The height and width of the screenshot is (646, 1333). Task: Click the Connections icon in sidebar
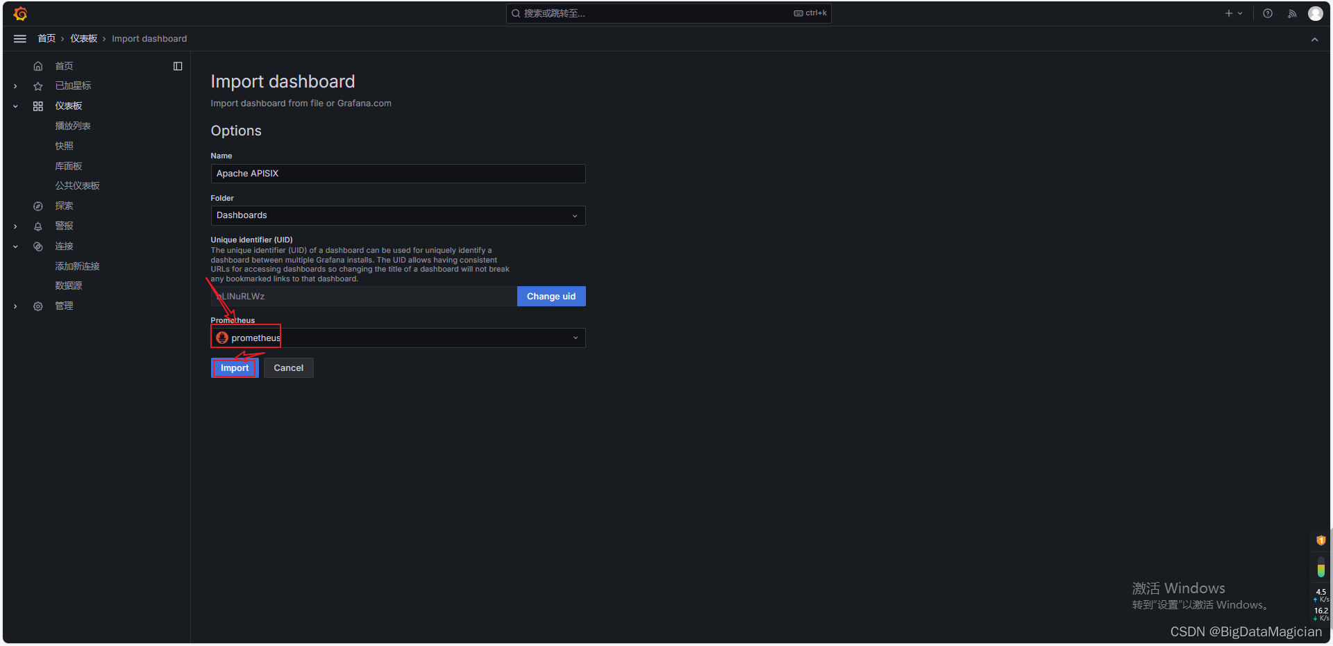point(38,247)
